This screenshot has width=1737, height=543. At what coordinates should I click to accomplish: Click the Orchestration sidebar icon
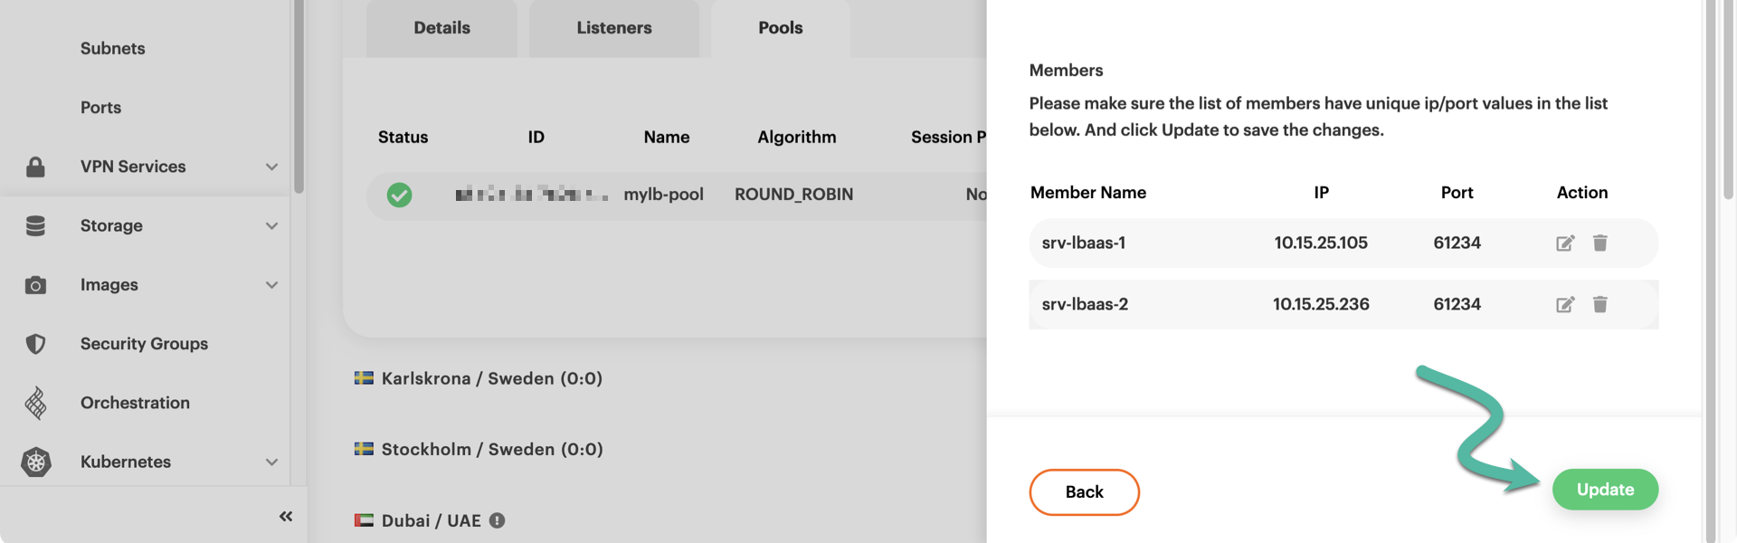(36, 403)
